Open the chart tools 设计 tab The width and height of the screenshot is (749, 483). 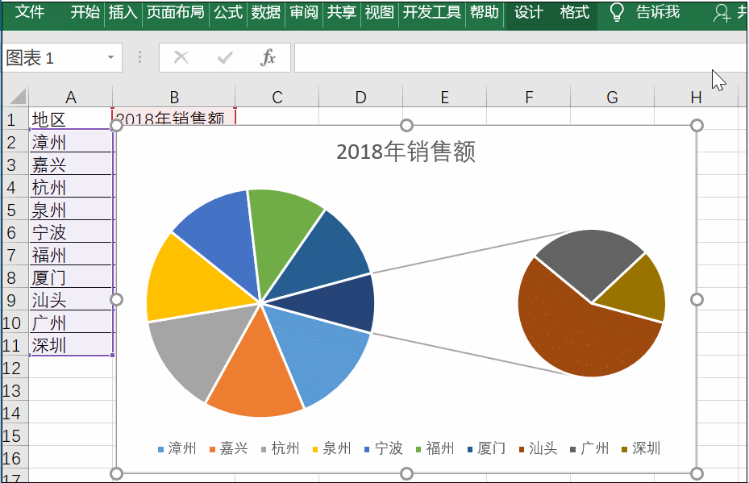point(527,13)
